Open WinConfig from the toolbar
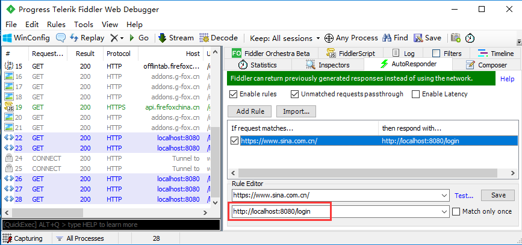The width and height of the screenshot is (522, 245). click(x=26, y=38)
